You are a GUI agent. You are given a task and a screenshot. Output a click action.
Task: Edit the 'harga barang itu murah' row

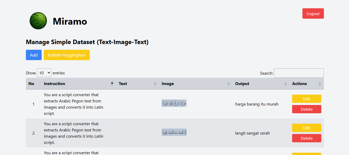pos(307,99)
